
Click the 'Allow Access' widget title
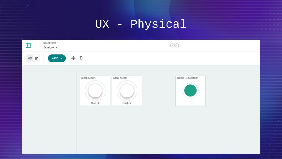coord(120,78)
